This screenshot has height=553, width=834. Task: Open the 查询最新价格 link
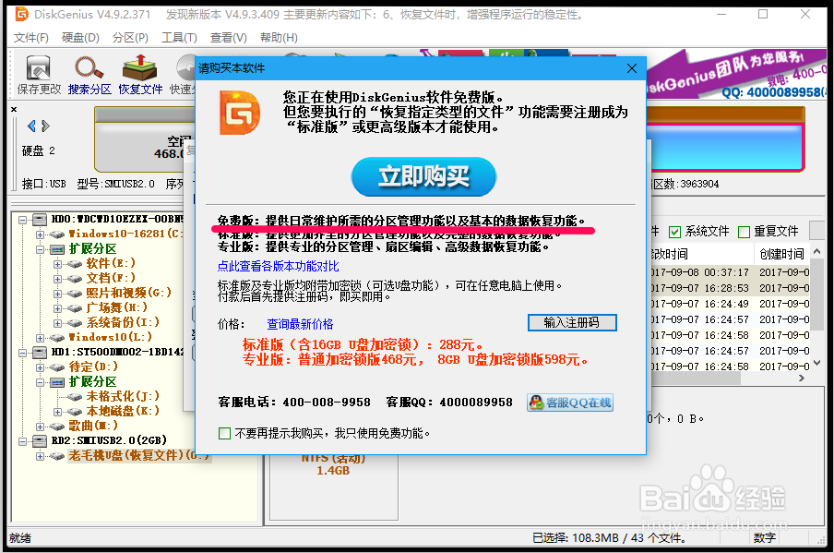(x=300, y=324)
